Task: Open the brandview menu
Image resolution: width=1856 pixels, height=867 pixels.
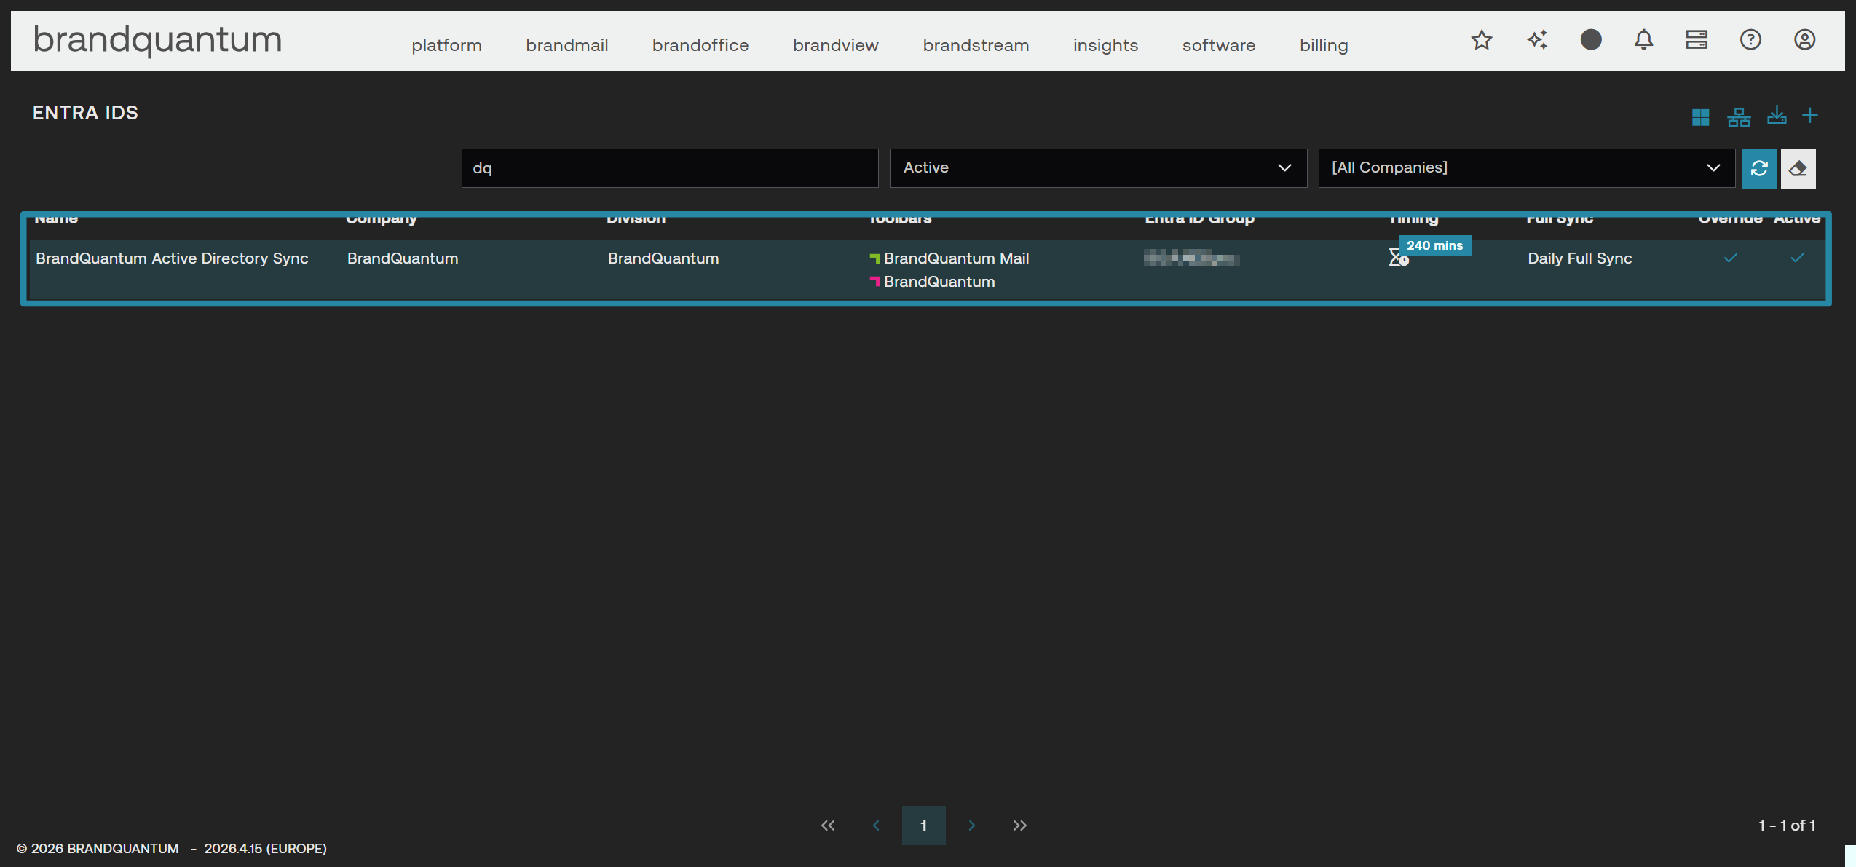Action: point(835,45)
